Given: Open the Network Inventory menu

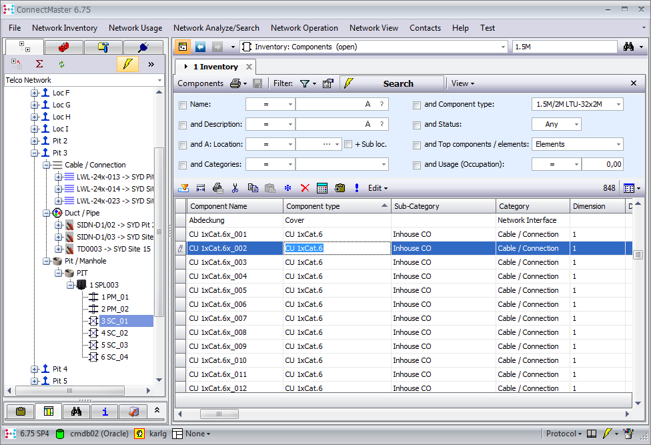Looking at the screenshot, I should click(65, 28).
